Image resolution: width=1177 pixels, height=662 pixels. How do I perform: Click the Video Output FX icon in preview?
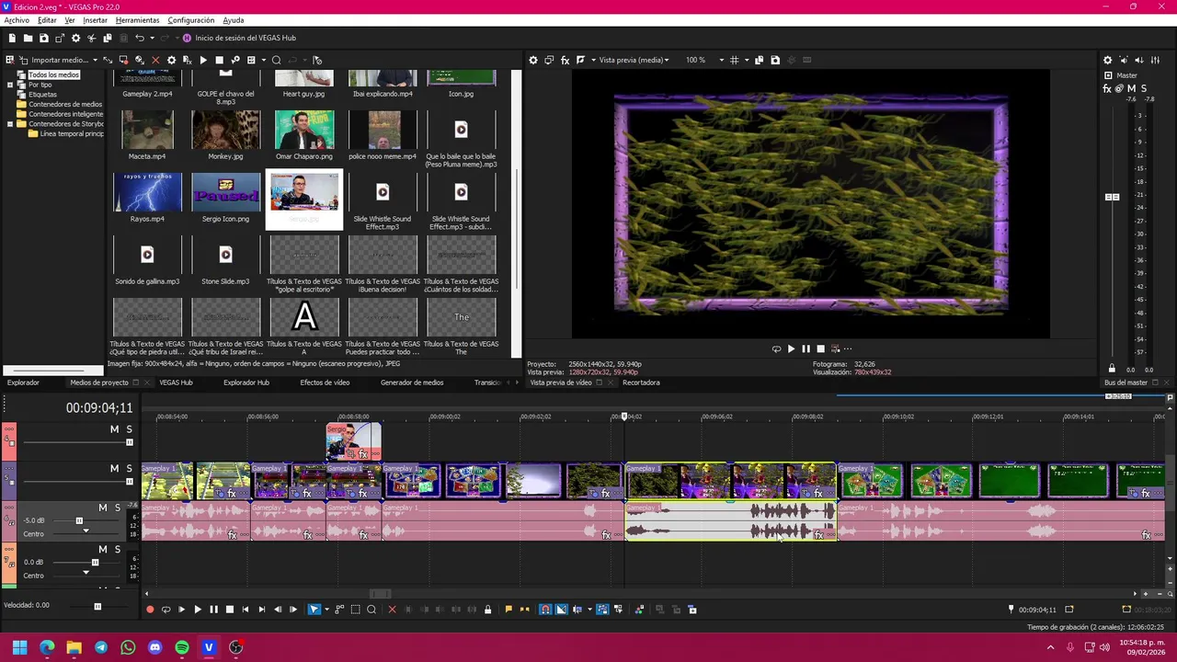tap(565, 60)
